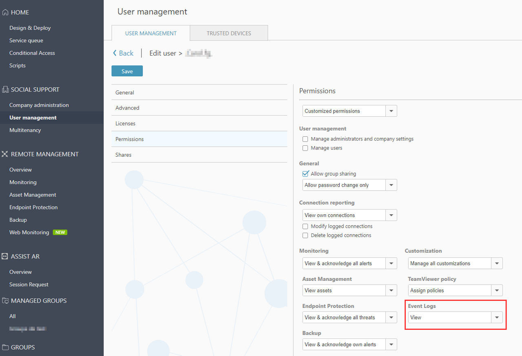Check the Manage users checkbox
The height and width of the screenshot is (356, 522).
click(x=305, y=148)
